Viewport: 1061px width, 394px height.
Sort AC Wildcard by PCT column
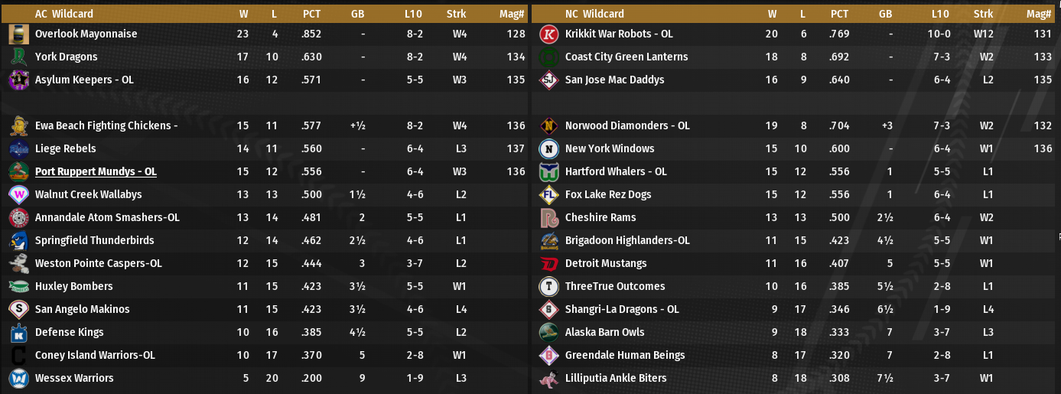(x=311, y=14)
